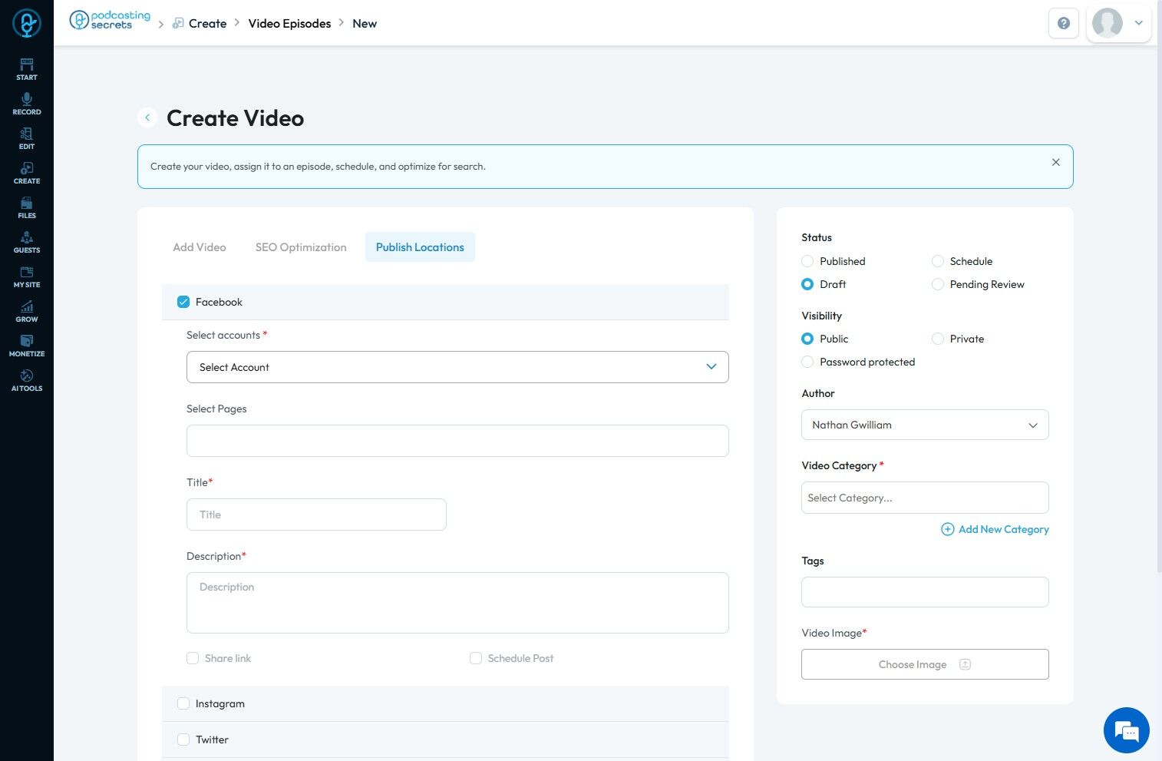Set visibility to Private
1162x761 pixels.
click(937, 339)
